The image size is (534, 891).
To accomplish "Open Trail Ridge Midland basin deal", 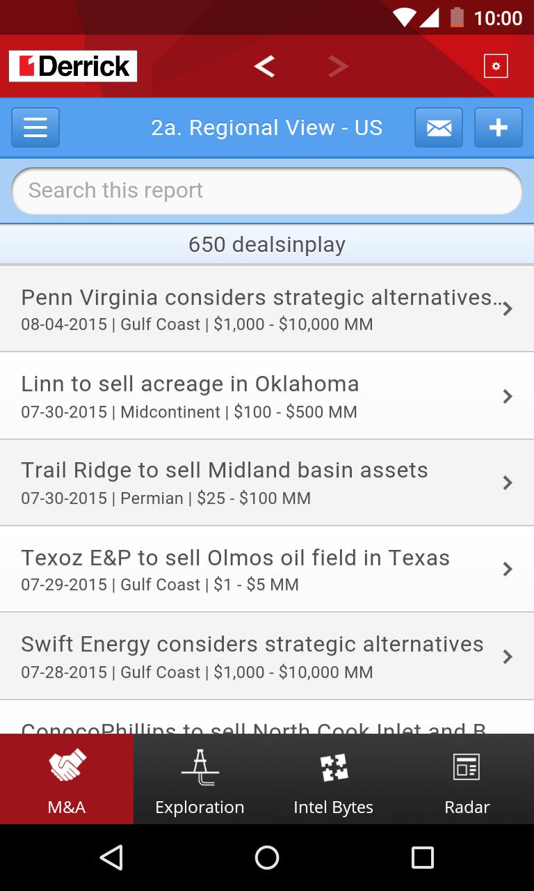I will [236, 482].
